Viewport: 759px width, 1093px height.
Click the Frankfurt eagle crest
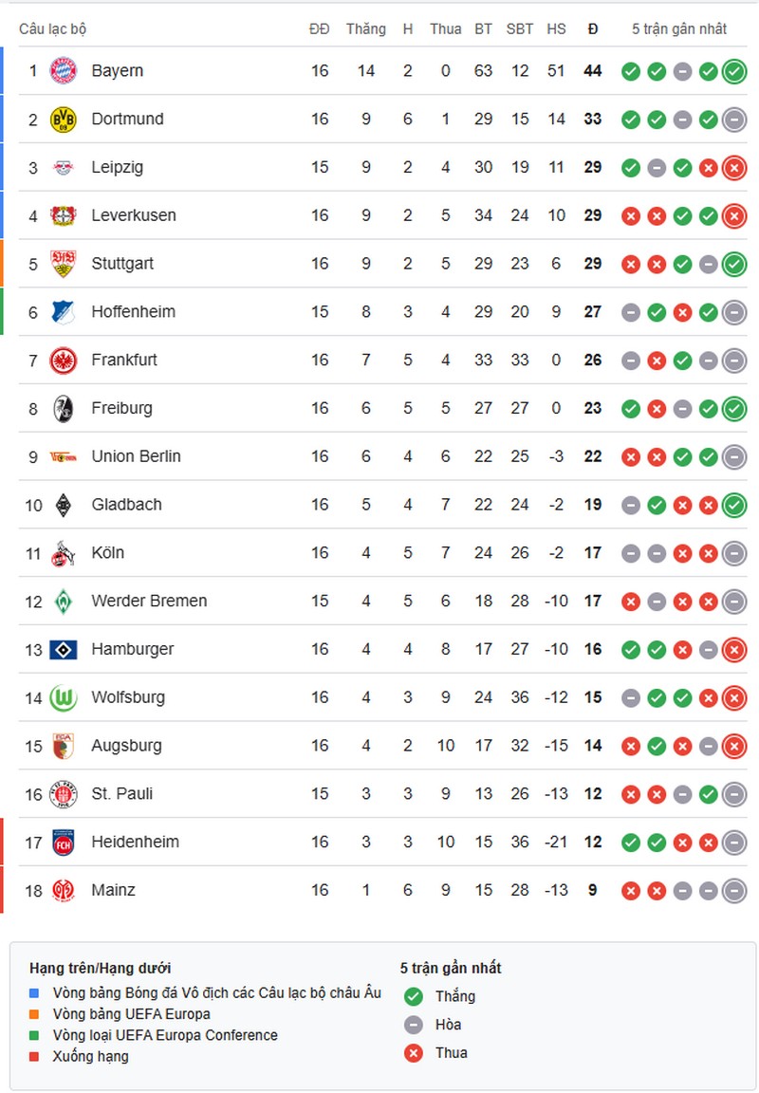click(x=63, y=361)
